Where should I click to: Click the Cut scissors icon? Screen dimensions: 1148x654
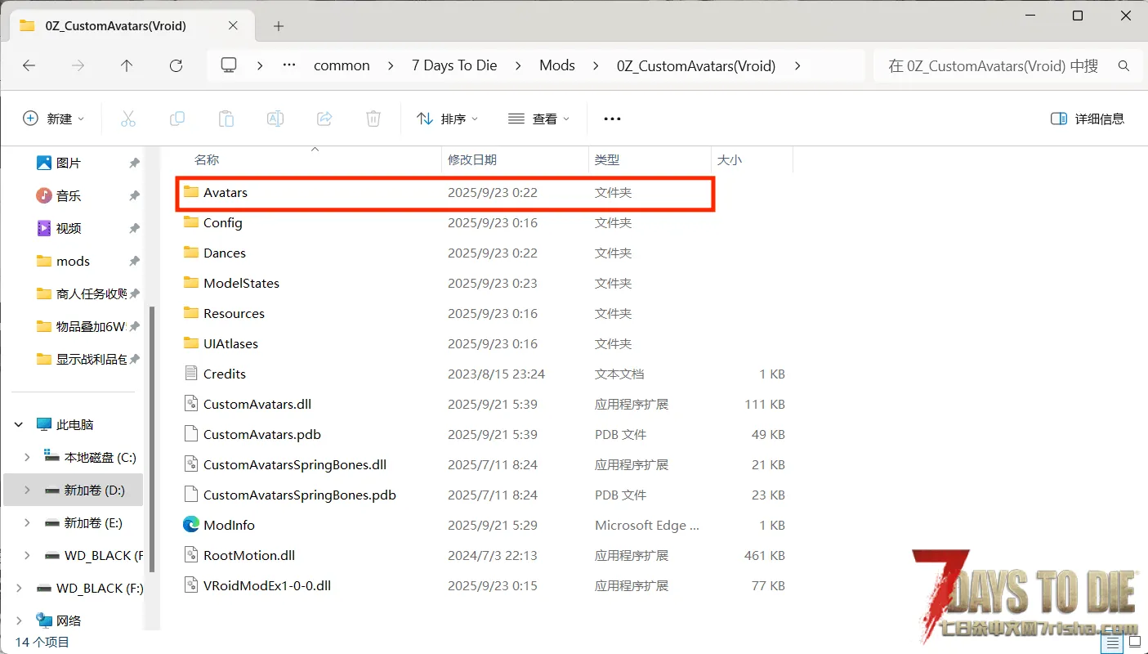128,119
